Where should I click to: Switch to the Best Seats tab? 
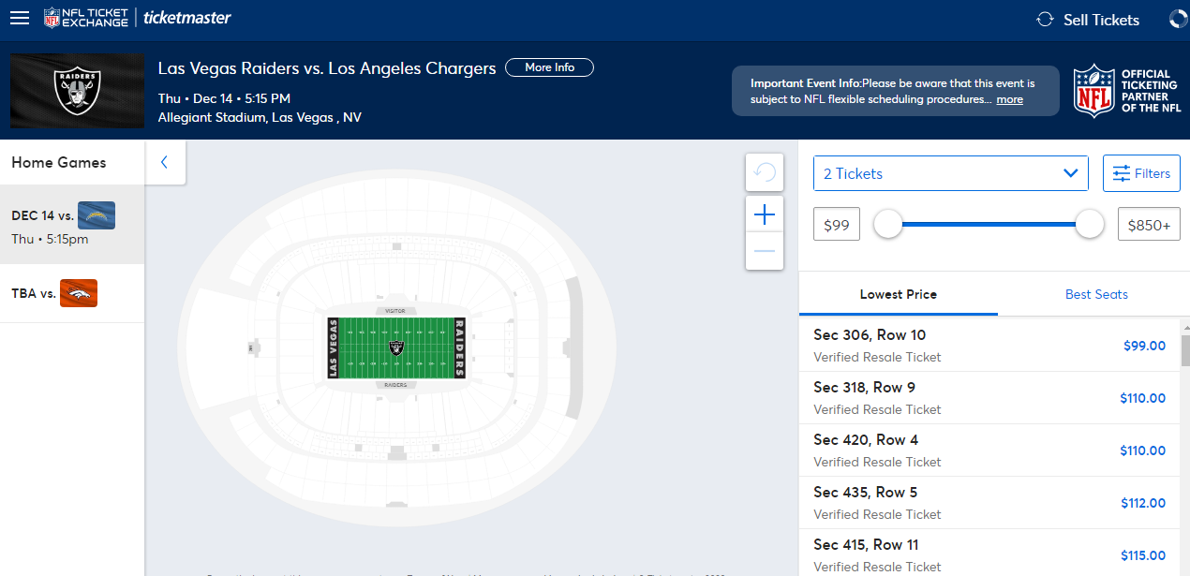tap(1096, 294)
